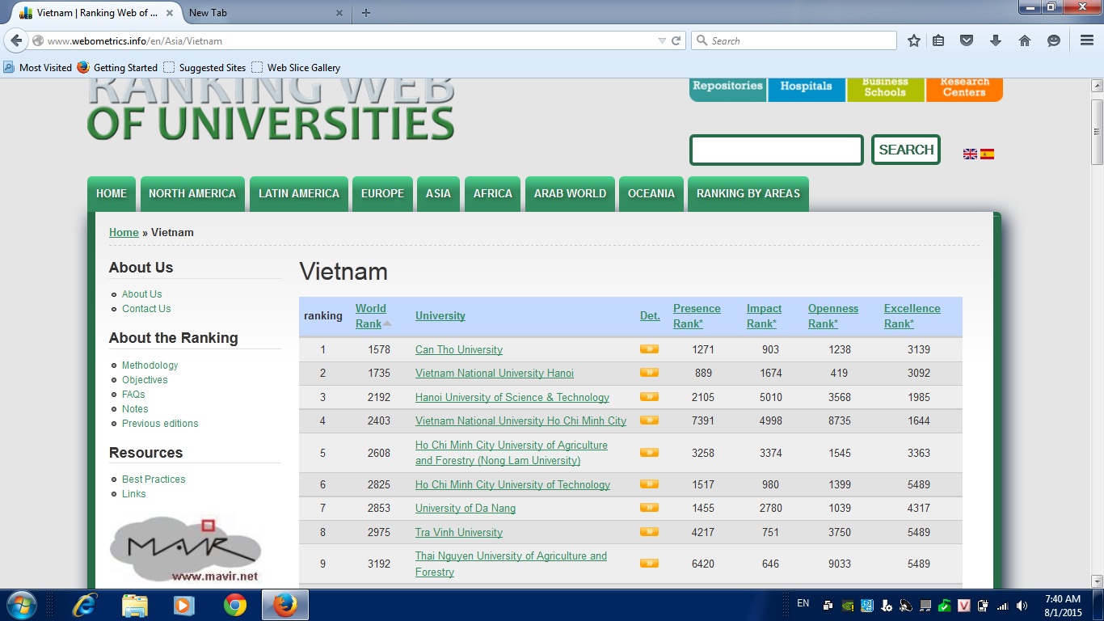Click the green SEARCH button

906,150
